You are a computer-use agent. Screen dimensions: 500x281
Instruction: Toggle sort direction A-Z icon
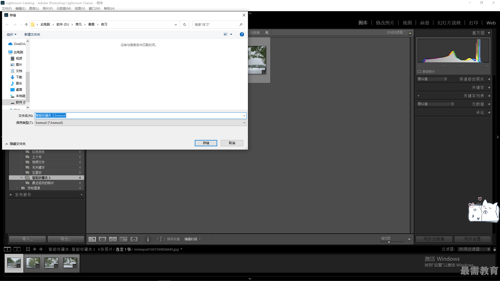pos(161,239)
